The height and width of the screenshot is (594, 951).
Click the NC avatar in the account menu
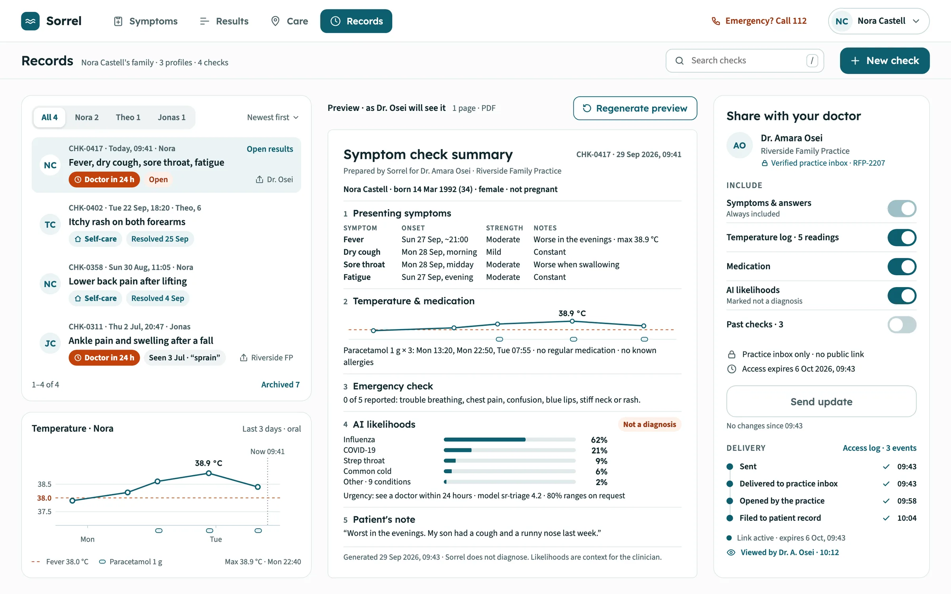tap(842, 21)
